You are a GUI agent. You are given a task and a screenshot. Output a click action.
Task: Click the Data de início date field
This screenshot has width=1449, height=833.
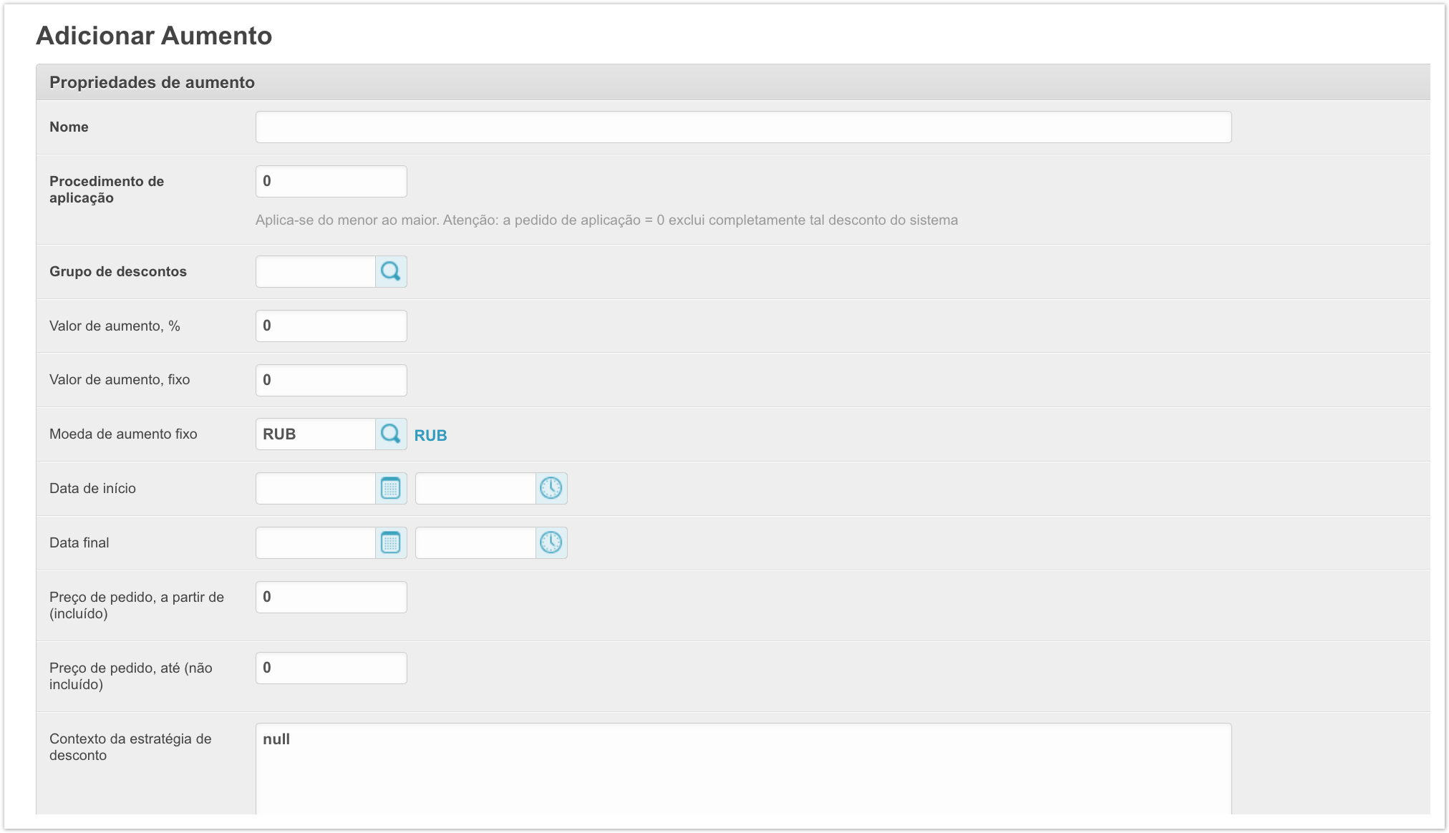point(316,489)
